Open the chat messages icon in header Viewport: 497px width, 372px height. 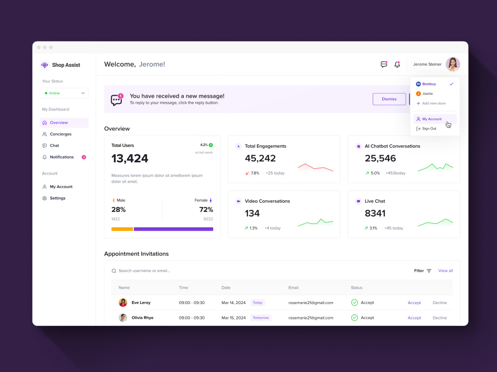click(384, 64)
